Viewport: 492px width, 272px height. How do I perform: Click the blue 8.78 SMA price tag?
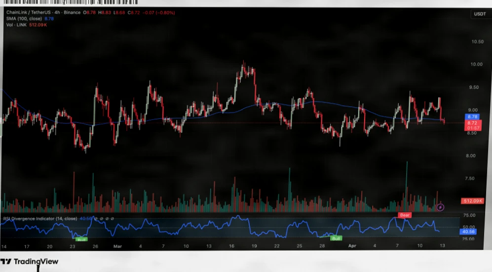coord(472,117)
